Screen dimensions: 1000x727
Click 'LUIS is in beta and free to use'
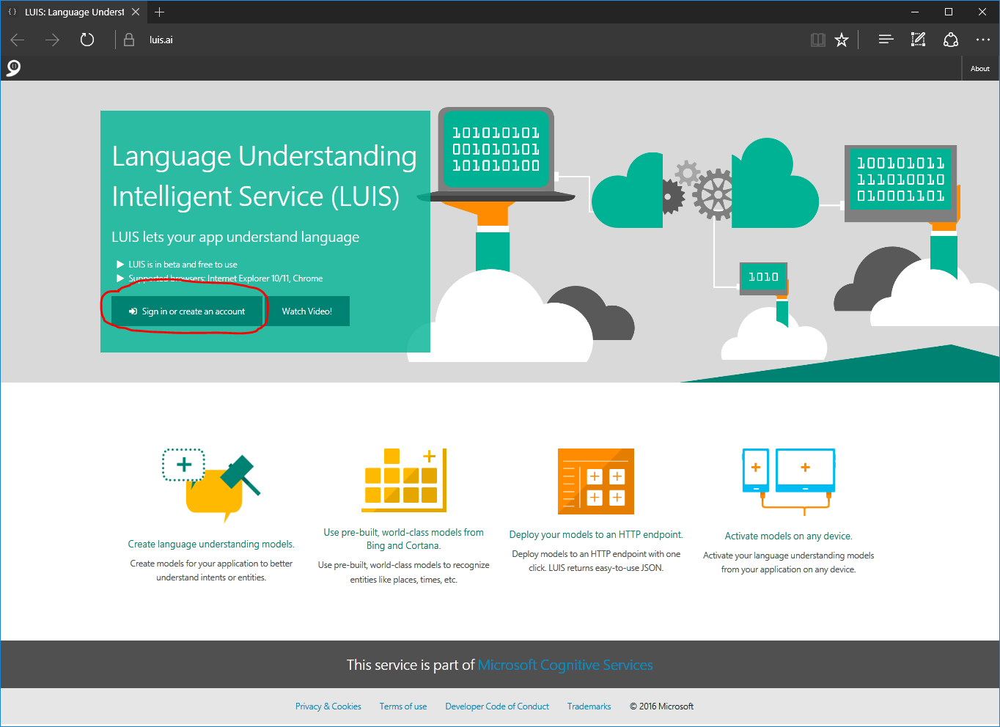click(x=183, y=265)
